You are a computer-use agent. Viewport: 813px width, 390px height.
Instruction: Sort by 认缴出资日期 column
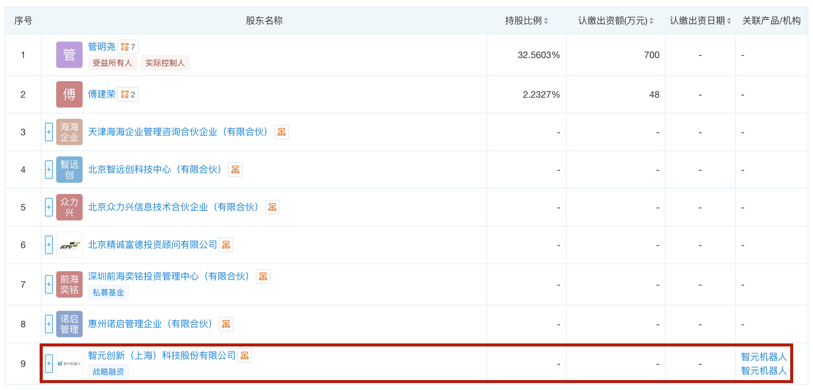click(729, 21)
